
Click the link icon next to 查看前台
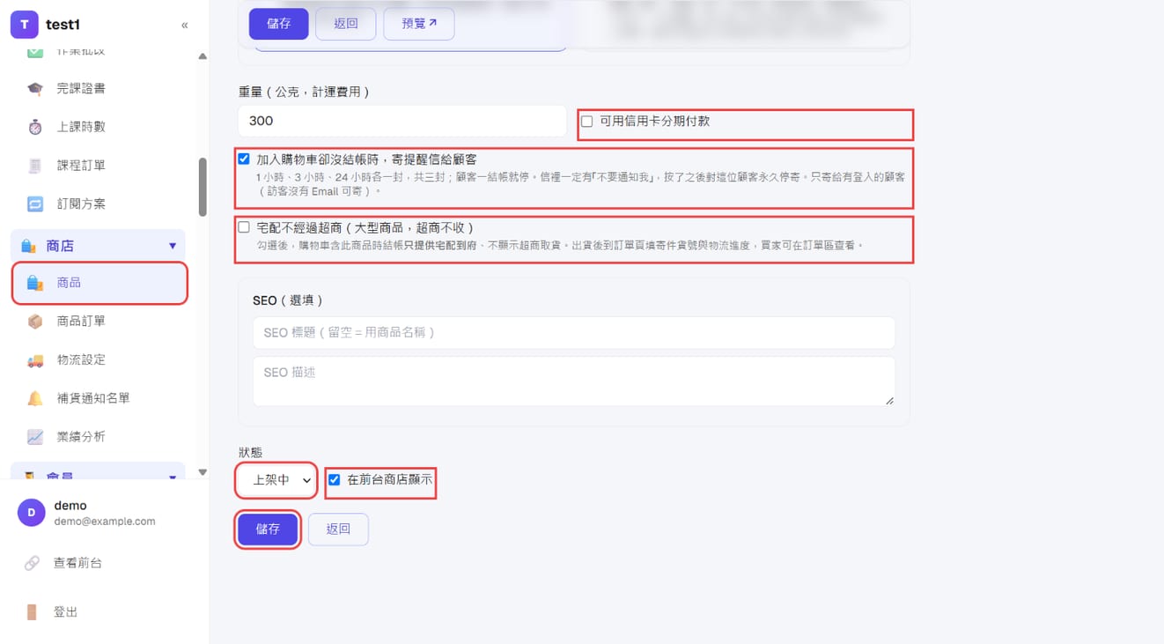[x=32, y=563]
